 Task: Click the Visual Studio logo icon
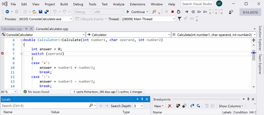tap(5, 4)
